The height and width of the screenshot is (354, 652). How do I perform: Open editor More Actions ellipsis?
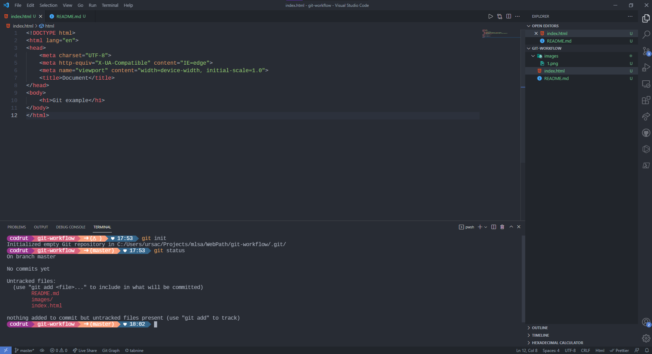point(517,16)
